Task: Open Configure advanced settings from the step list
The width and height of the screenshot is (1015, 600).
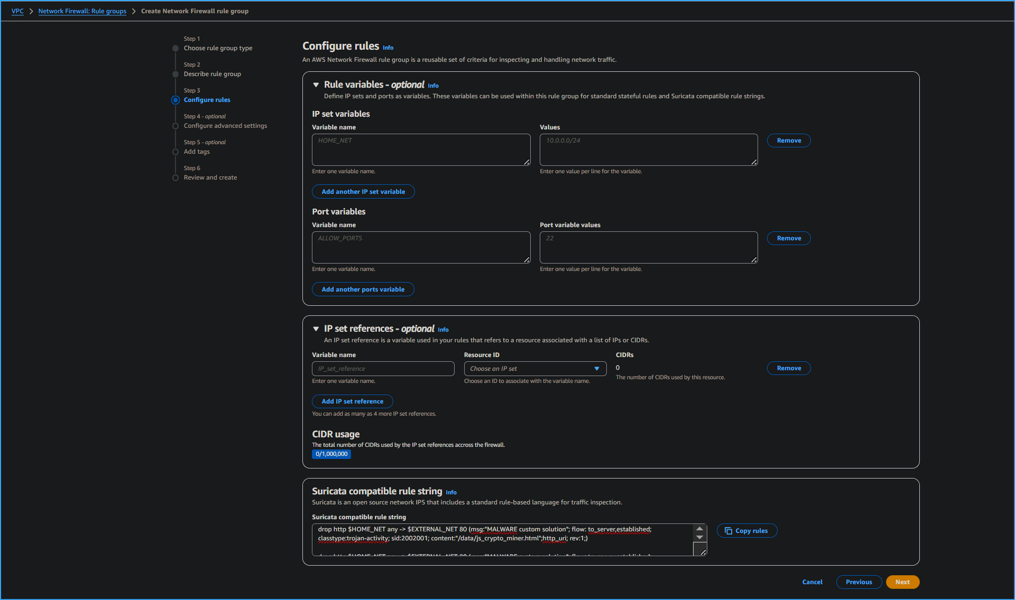Action: [225, 126]
